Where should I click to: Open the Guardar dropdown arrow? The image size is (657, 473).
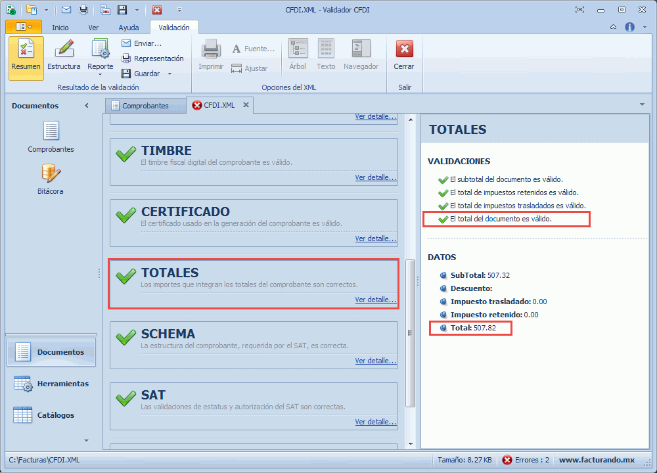(170, 74)
